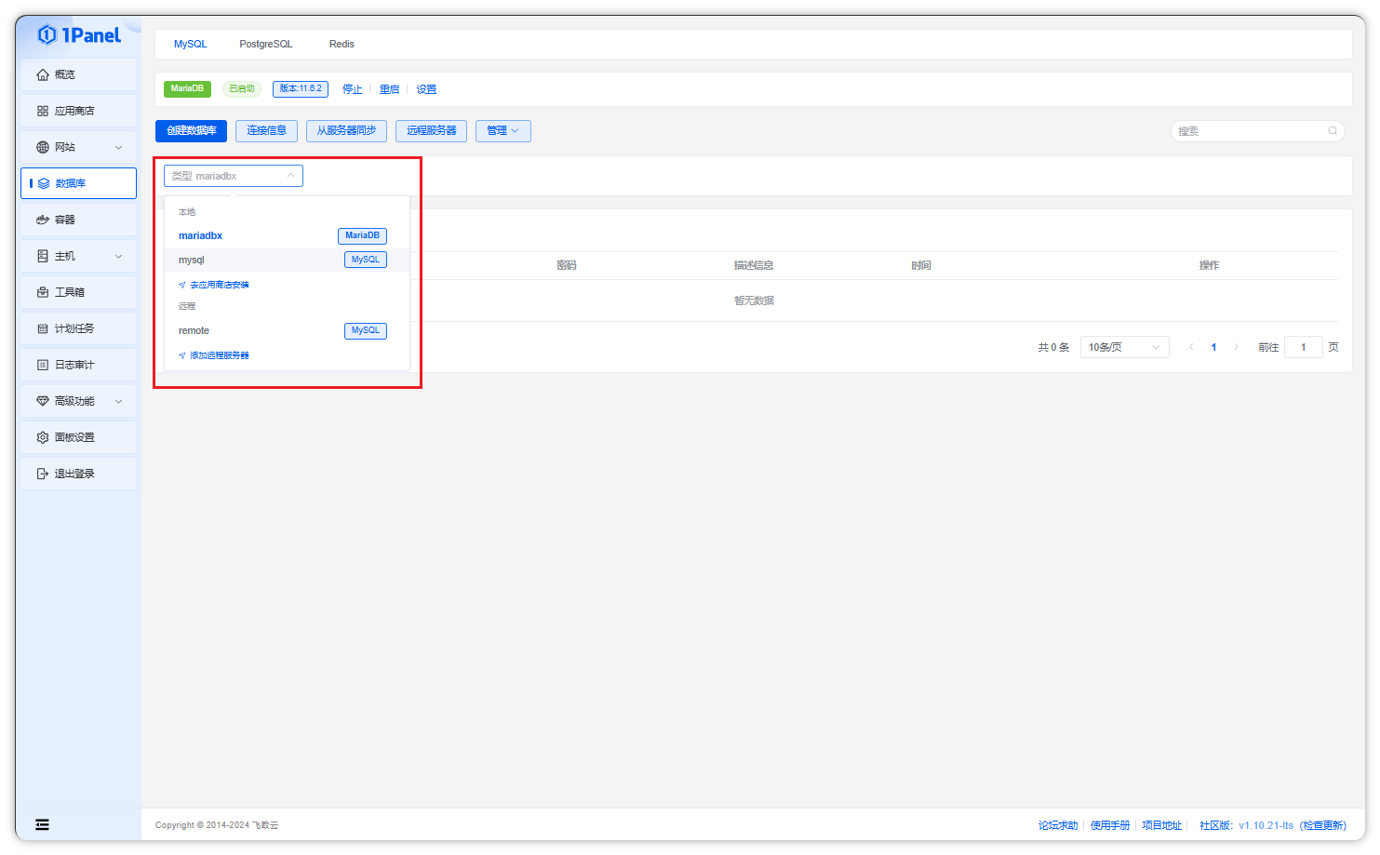Image resolution: width=1380 pixels, height=855 pixels.
Task: Click the 描述信息 column header
Action: click(x=754, y=265)
